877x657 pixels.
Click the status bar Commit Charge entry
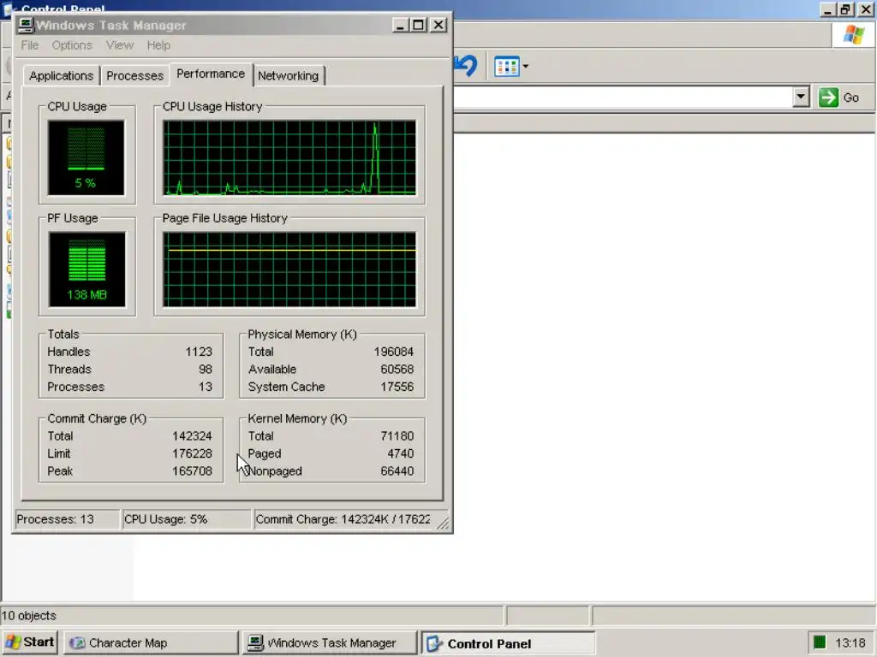point(346,519)
